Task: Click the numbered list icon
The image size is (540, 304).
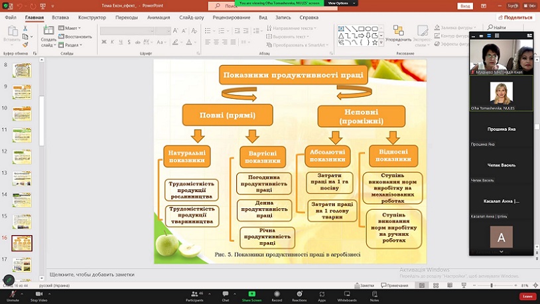Action: 222,31
